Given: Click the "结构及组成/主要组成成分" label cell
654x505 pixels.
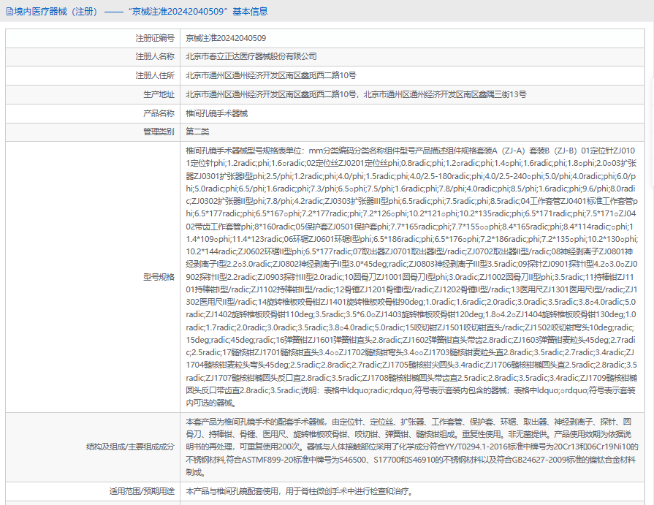Looking at the screenshot, I should tap(93, 447).
